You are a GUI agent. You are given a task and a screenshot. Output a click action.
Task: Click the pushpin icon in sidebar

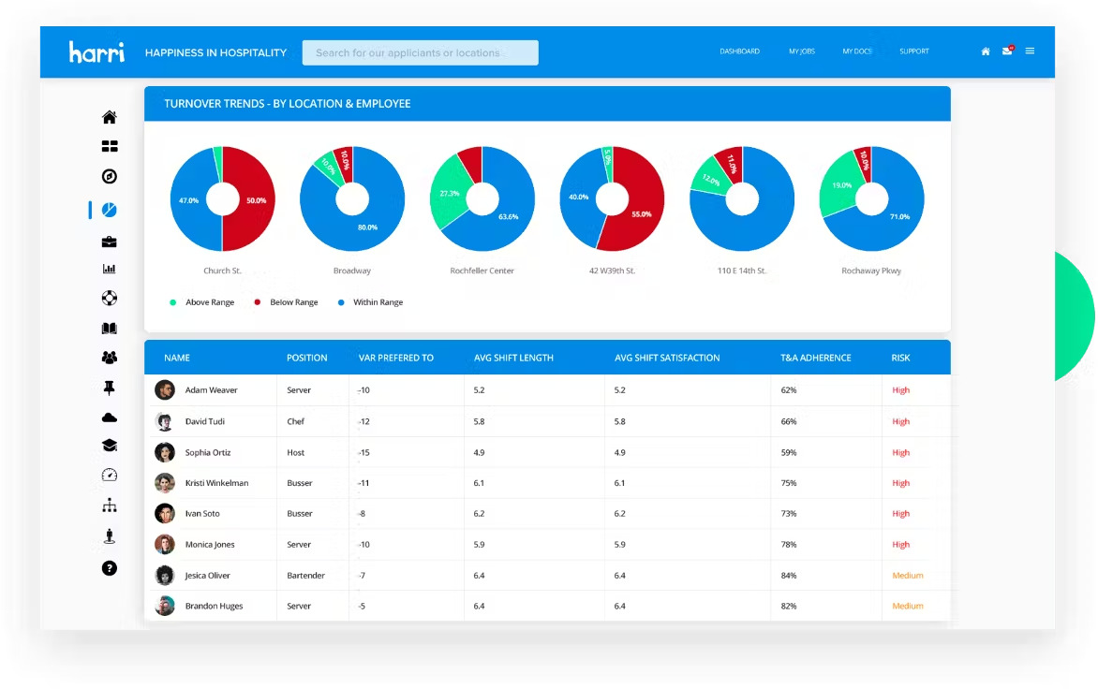110,388
